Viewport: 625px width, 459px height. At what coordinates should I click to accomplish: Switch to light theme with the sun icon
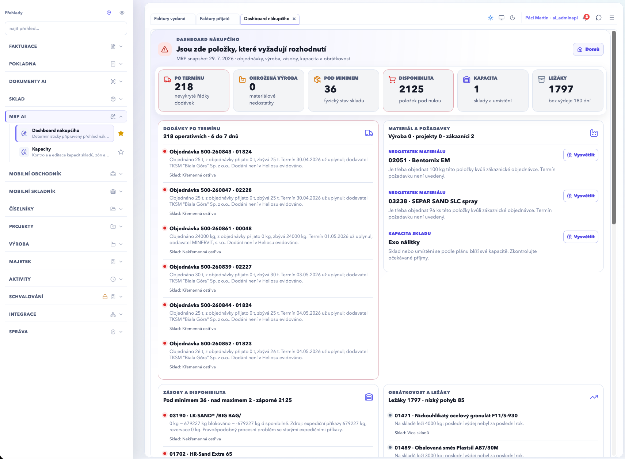point(491,18)
